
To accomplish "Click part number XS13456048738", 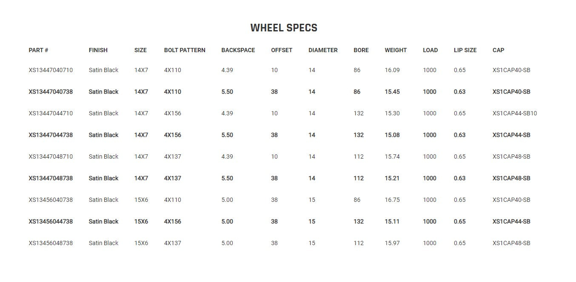I will [51, 243].
